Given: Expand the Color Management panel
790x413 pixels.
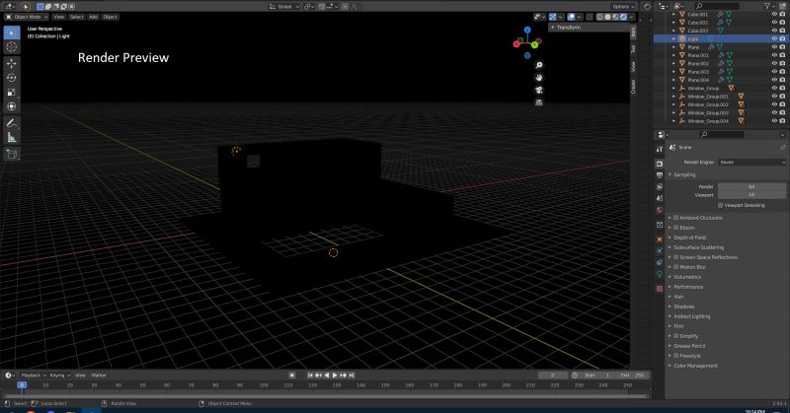Looking at the screenshot, I should click(x=695, y=366).
